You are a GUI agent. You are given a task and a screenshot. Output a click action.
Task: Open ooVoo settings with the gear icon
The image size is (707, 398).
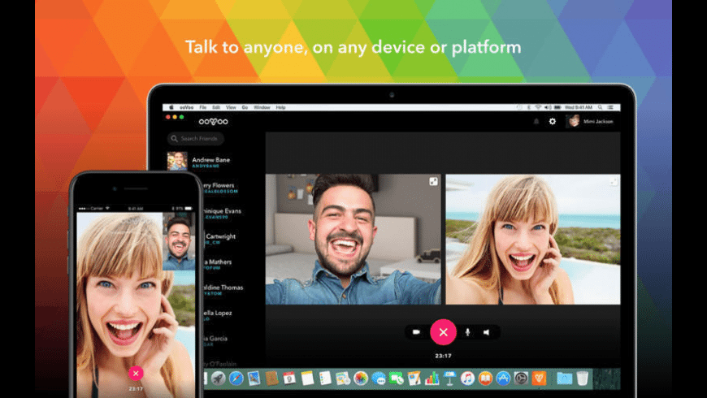tap(553, 121)
